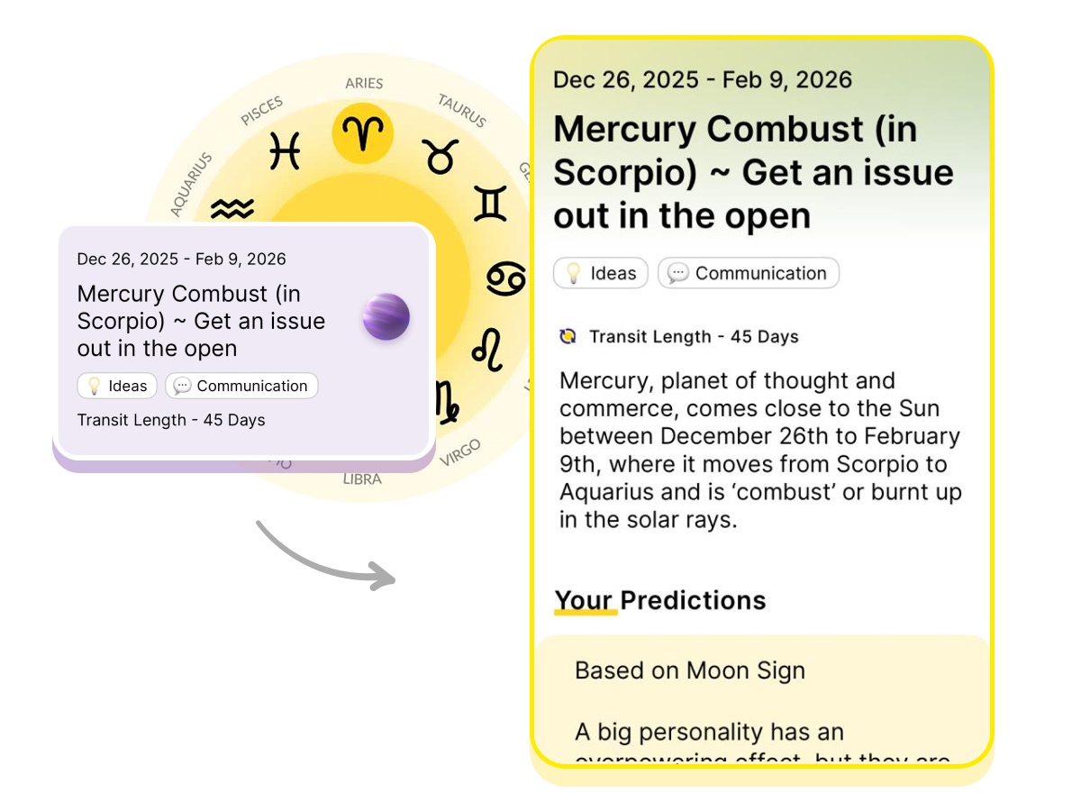Select the Leo zodiac symbol
1081x811 pixels.
click(x=487, y=350)
